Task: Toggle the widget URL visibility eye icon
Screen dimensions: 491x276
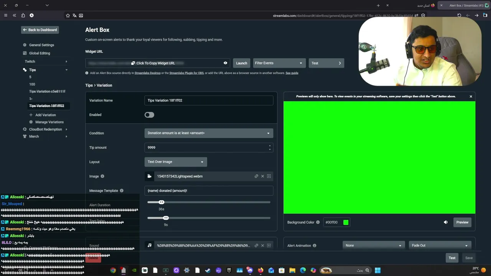Action: [225, 63]
